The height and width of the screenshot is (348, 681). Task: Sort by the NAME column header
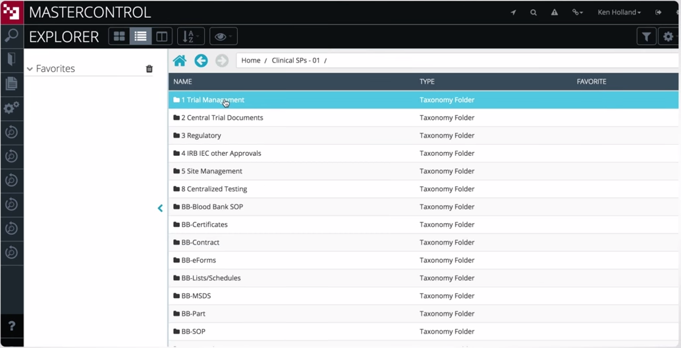[182, 82]
